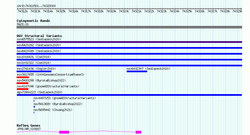Viewport: 250px width, 135px height.
Task: Click the 74327k ruler tick label
Action: (212, 11)
